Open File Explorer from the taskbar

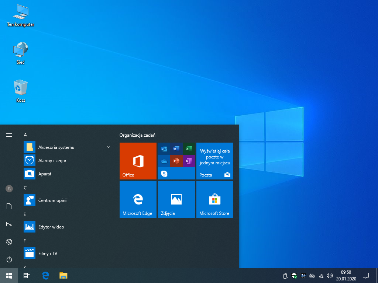click(63, 276)
